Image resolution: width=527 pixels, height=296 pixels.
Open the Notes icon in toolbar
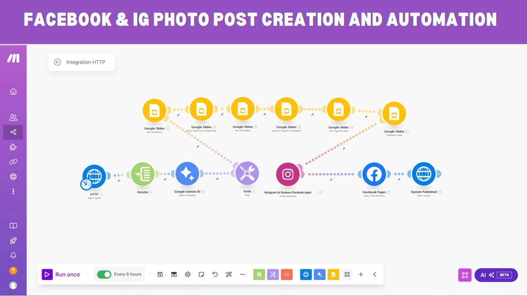(201, 274)
